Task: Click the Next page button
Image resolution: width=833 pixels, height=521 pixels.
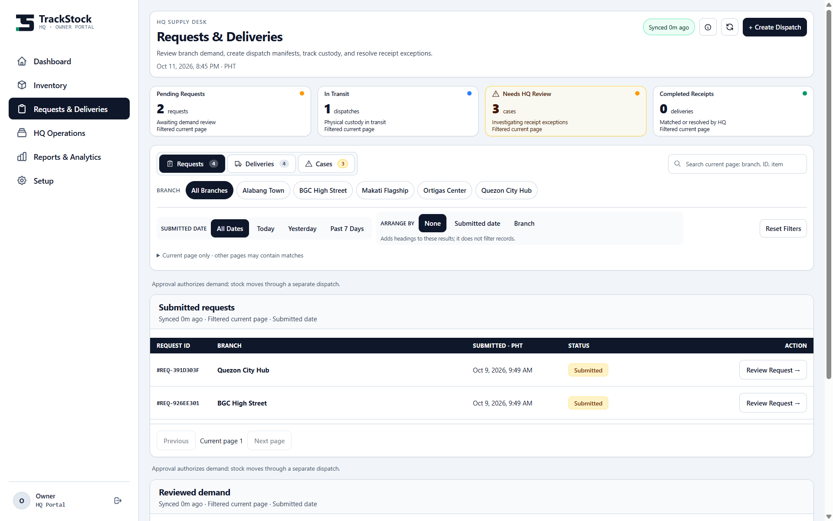Action: coord(269,441)
